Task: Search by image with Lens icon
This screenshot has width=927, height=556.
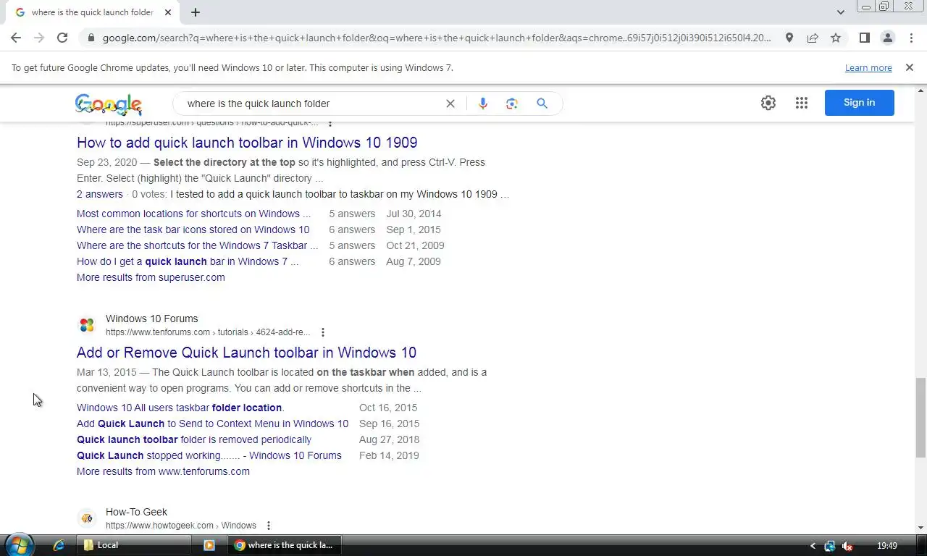Action: point(512,104)
